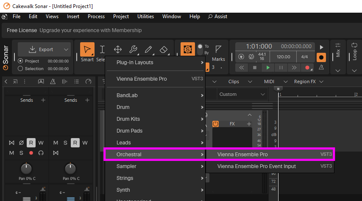The width and height of the screenshot is (362, 201).
Task: Toggle the To/By snap switch
Action: pyautogui.click(x=200, y=49)
